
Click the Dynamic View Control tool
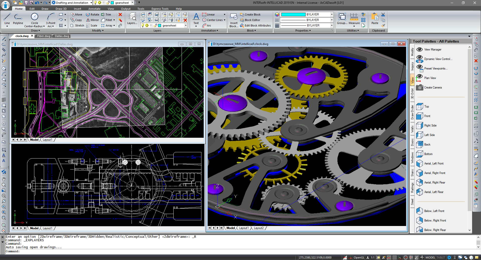(434, 59)
